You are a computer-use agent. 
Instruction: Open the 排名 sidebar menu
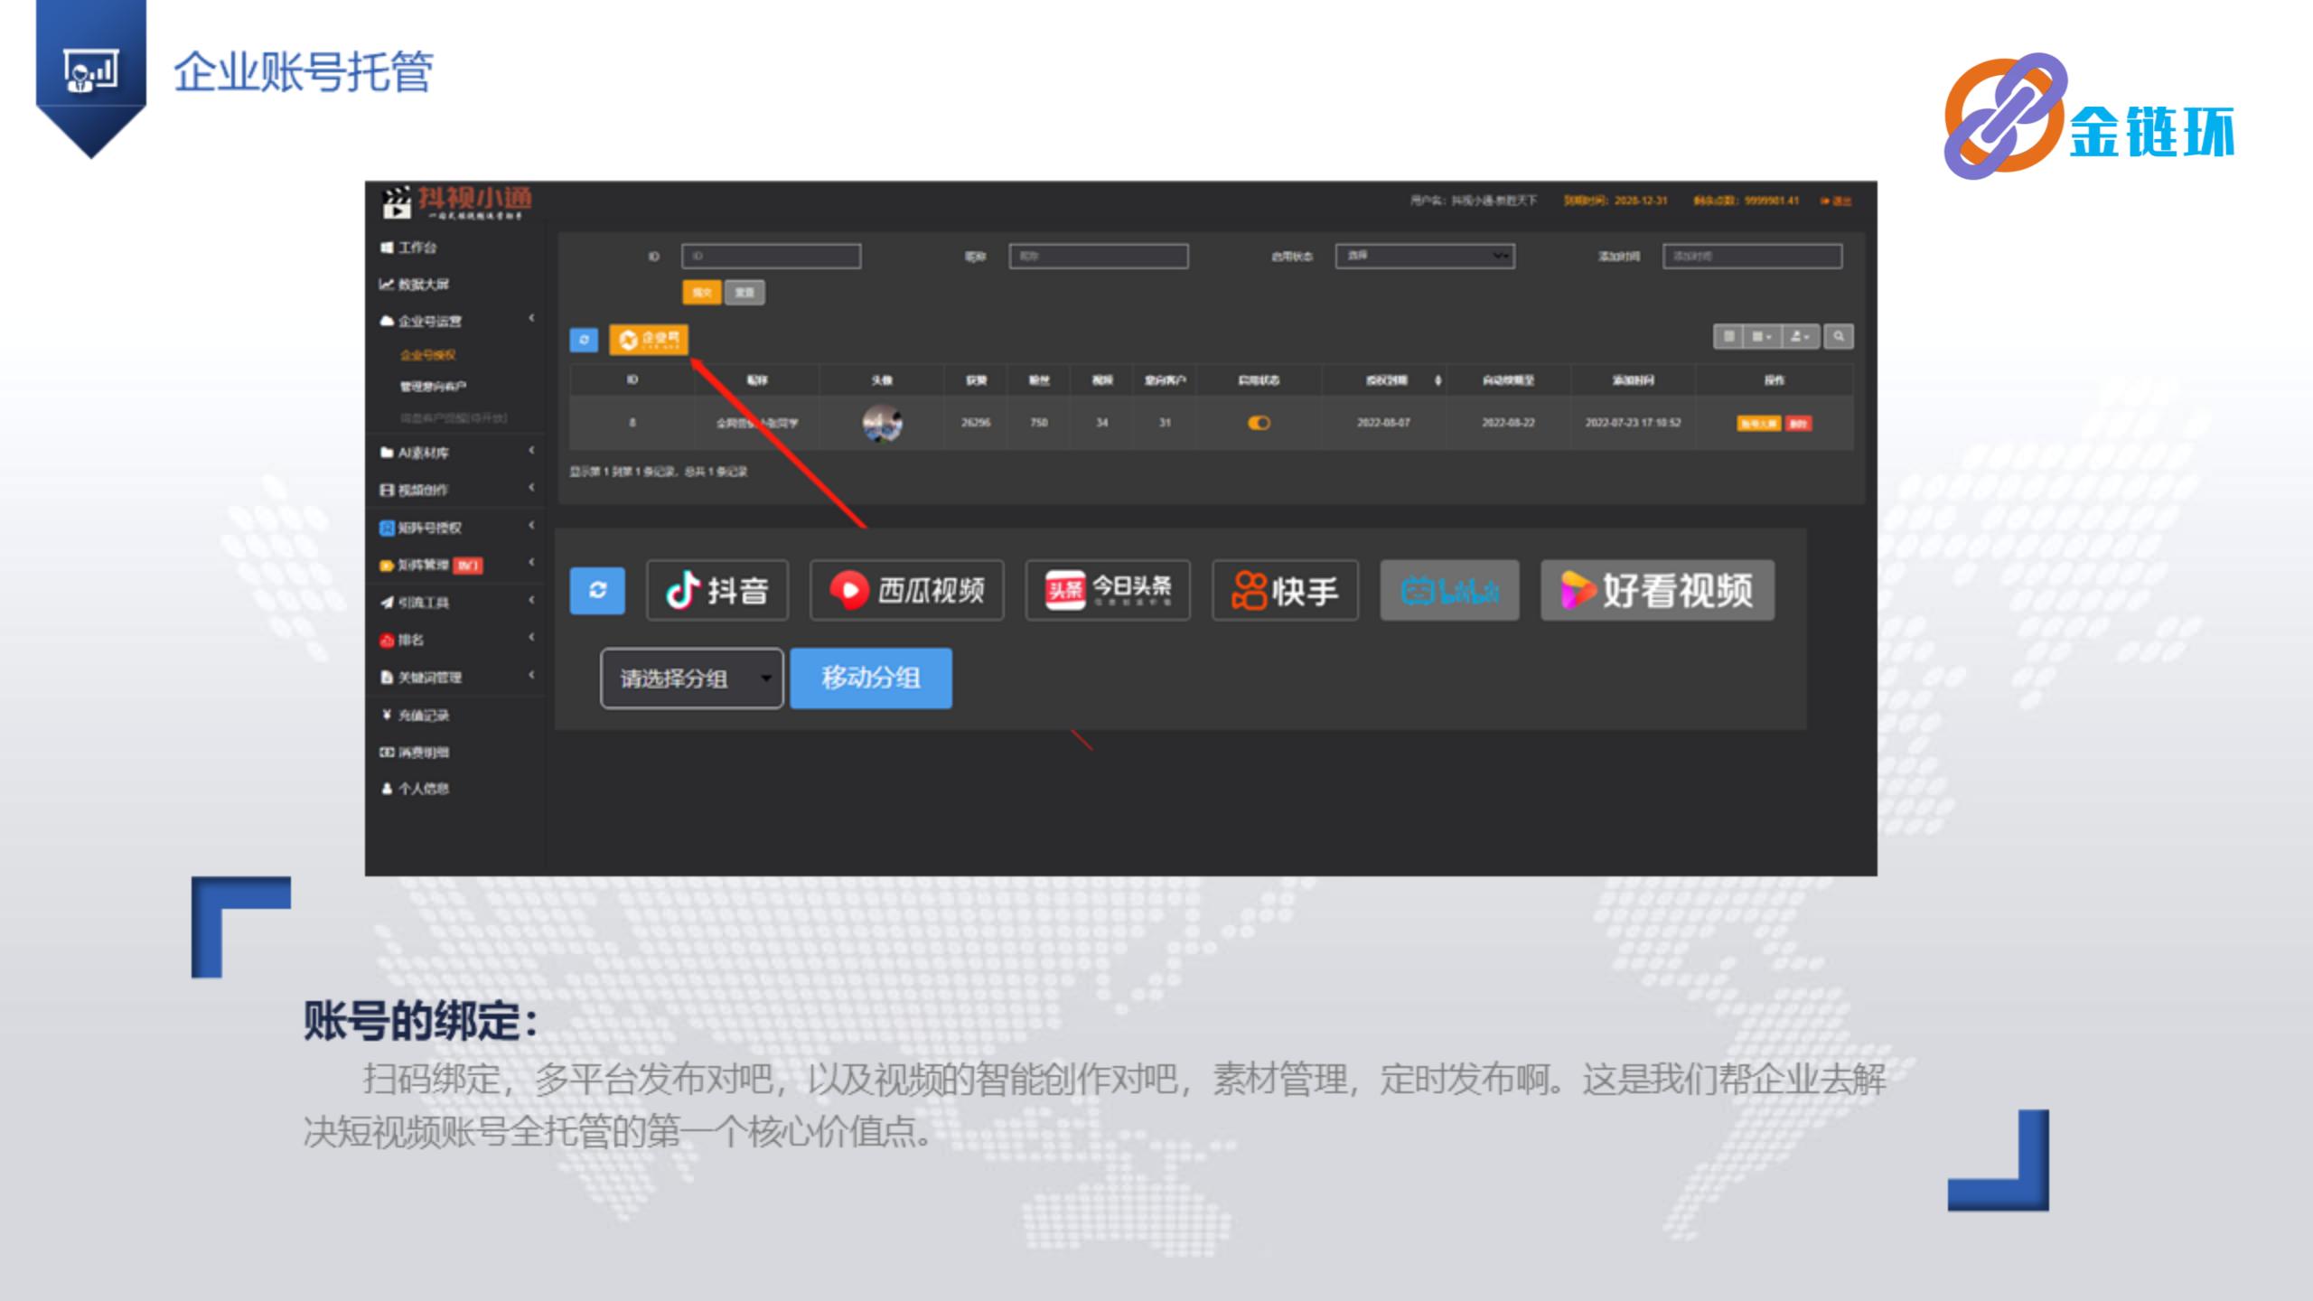[457, 640]
